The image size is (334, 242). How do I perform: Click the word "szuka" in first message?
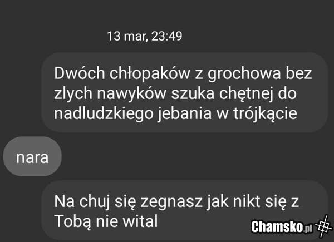tap(193, 94)
